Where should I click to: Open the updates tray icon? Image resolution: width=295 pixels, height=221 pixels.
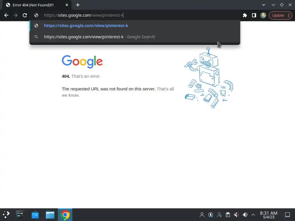tap(211, 215)
